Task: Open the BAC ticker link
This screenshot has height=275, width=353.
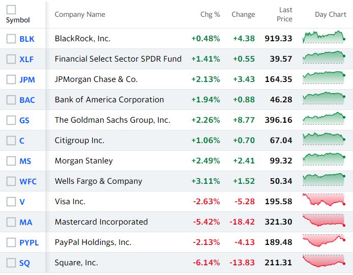Action: tap(27, 100)
